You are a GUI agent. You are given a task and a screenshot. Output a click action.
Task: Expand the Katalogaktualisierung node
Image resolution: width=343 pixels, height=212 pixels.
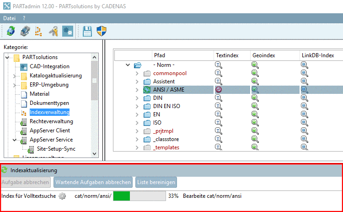(x=15, y=76)
